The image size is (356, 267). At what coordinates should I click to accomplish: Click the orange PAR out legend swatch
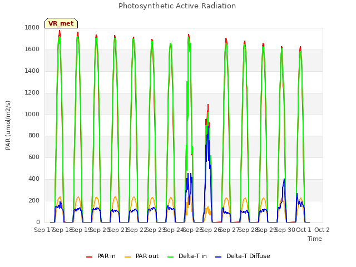pyautogui.click(x=128, y=257)
